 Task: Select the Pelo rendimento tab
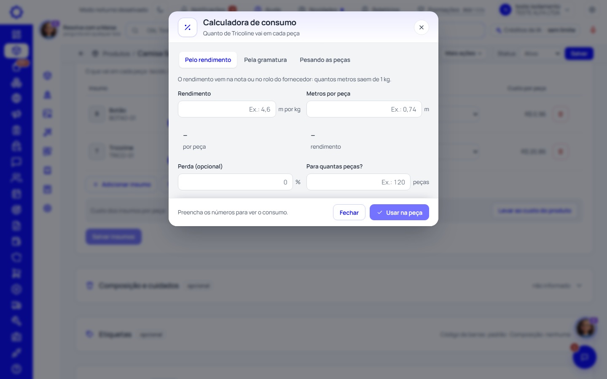pos(208,60)
